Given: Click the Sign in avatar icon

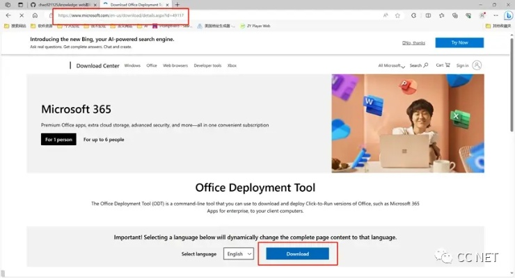Looking at the screenshot, I should point(477,65).
